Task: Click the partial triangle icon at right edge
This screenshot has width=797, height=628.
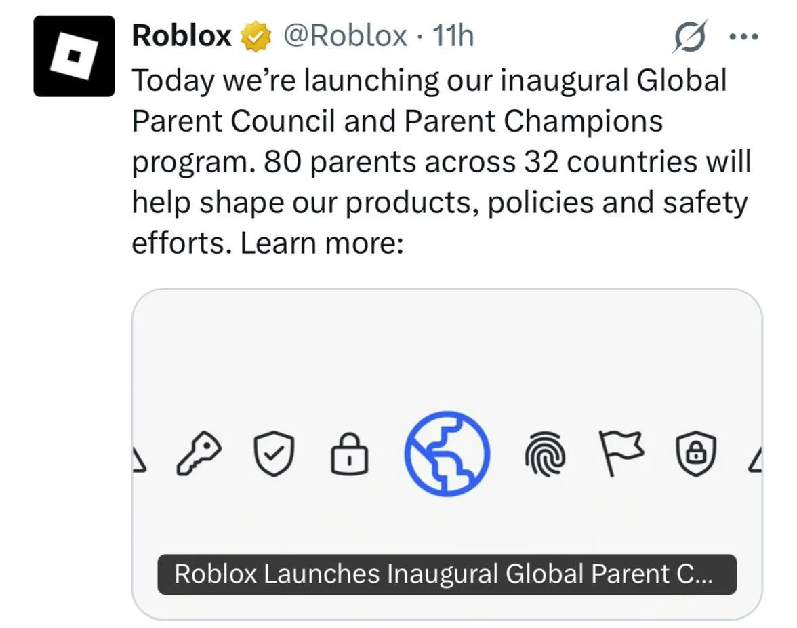Action: [x=755, y=461]
